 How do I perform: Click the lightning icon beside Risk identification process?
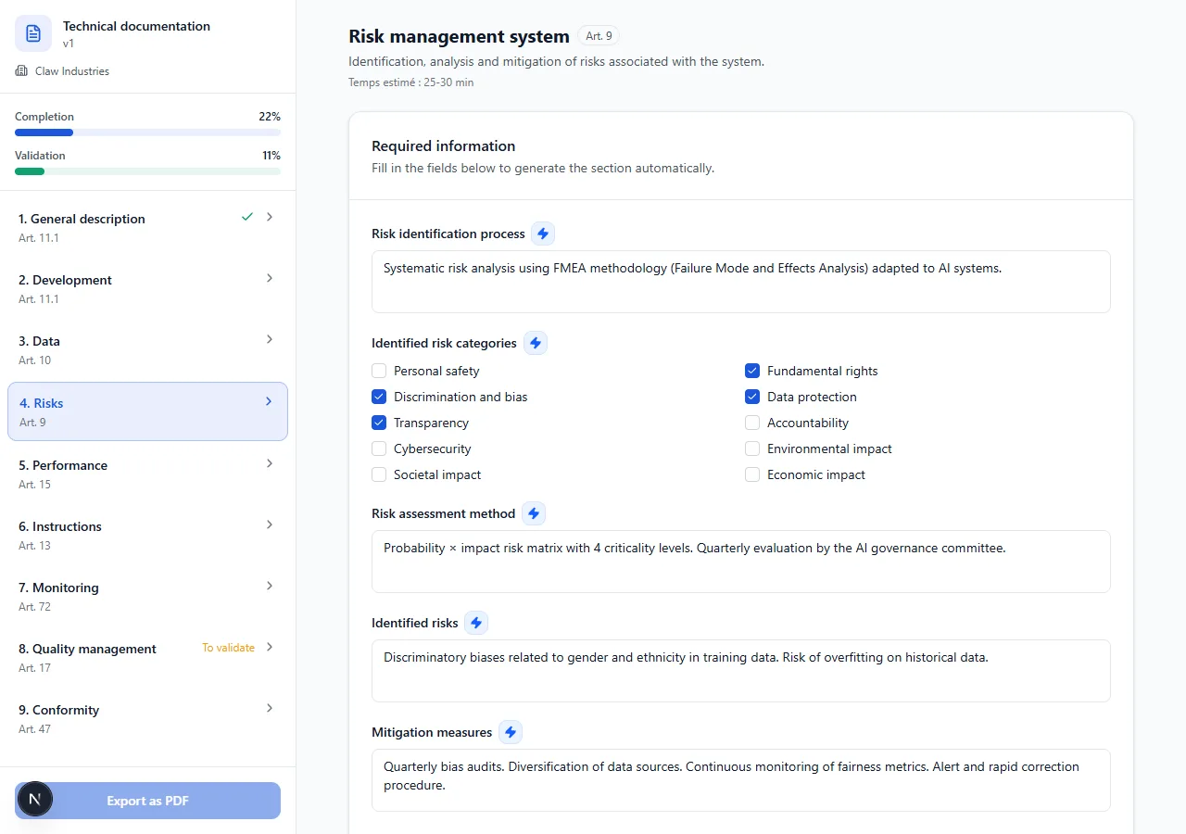(544, 234)
